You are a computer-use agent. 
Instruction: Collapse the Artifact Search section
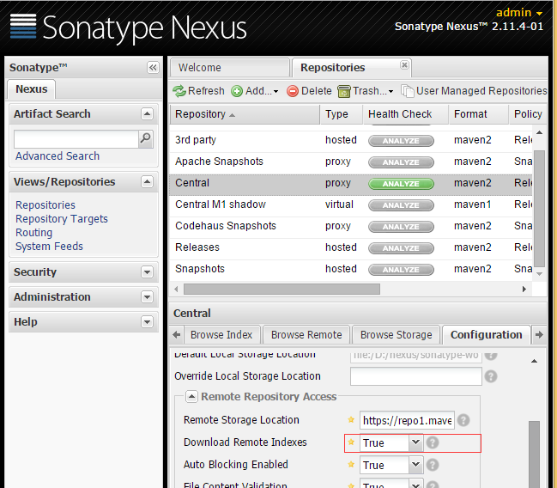(x=147, y=113)
